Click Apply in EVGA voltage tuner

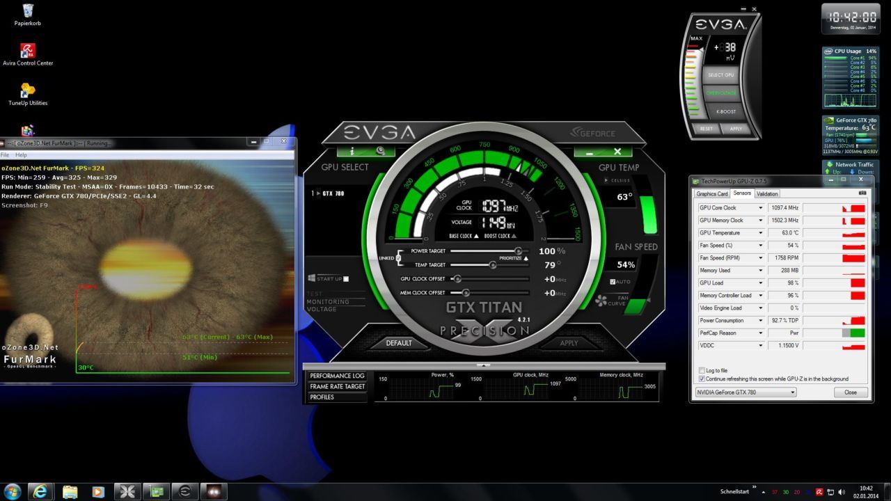point(735,128)
